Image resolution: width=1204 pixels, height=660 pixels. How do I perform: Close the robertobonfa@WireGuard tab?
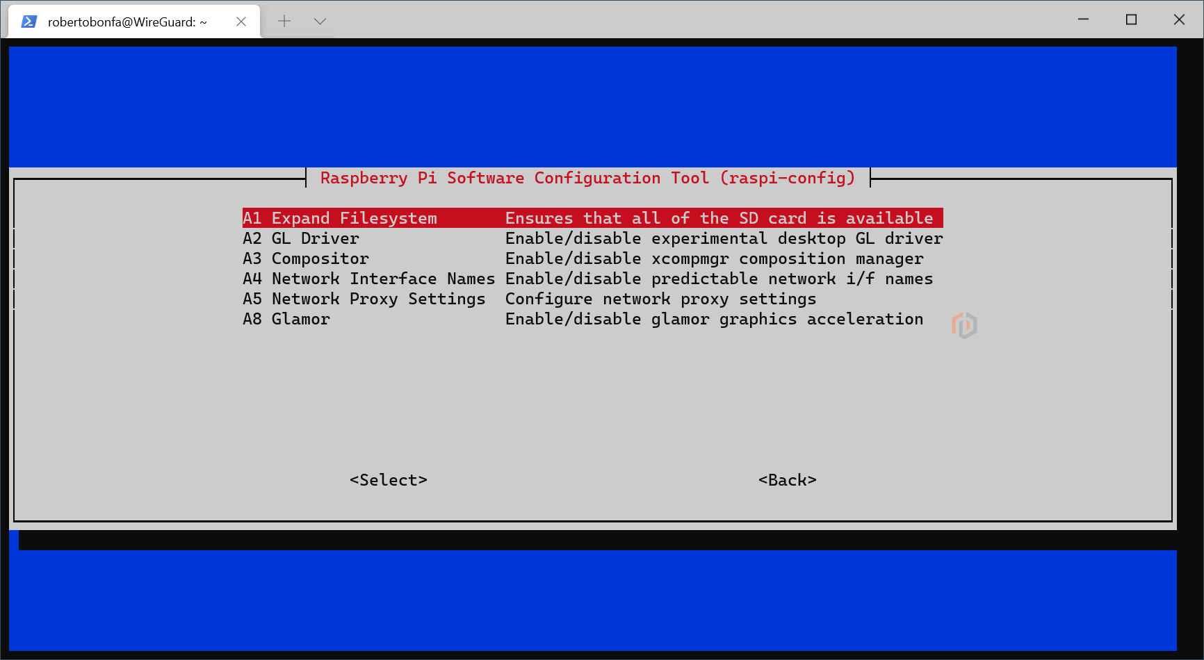tap(241, 22)
